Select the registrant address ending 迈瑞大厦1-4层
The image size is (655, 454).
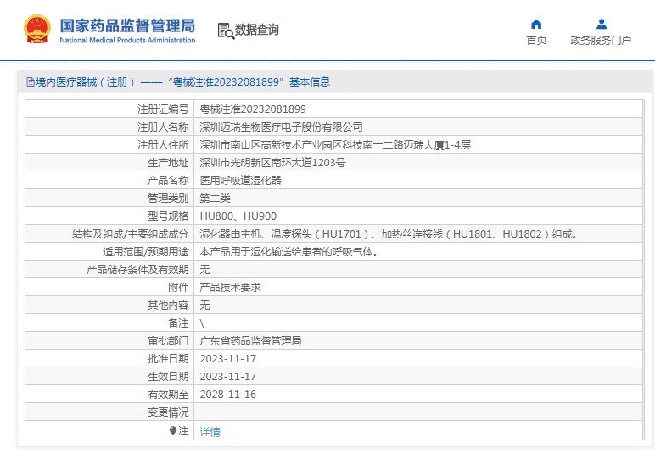(335, 145)
